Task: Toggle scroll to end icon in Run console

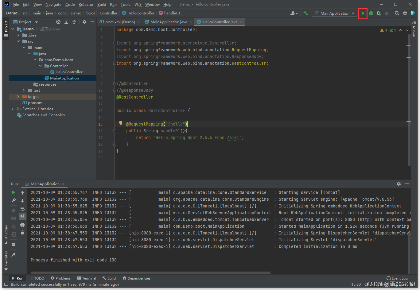Action: pos(22,216)
